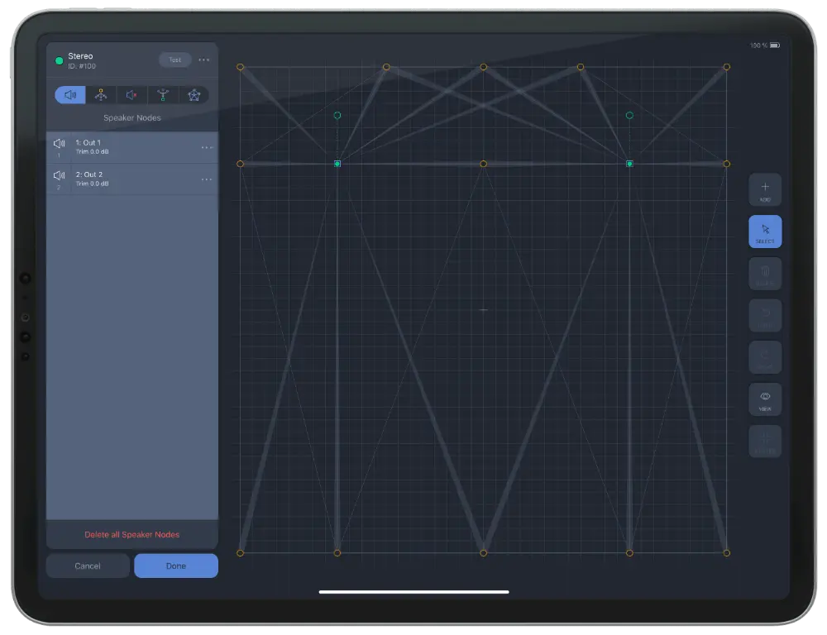Click the Redo tool in the right toolbar
Image resolution: width=827 pixels, height=635 pixels.
[765, 357]
